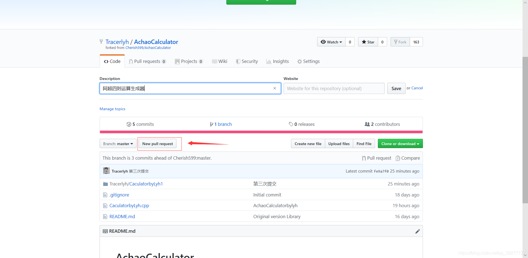The height and width of the screenshot is (258, 528).
Task: Open the Original version Library commit message
Action: coord(277,217)
